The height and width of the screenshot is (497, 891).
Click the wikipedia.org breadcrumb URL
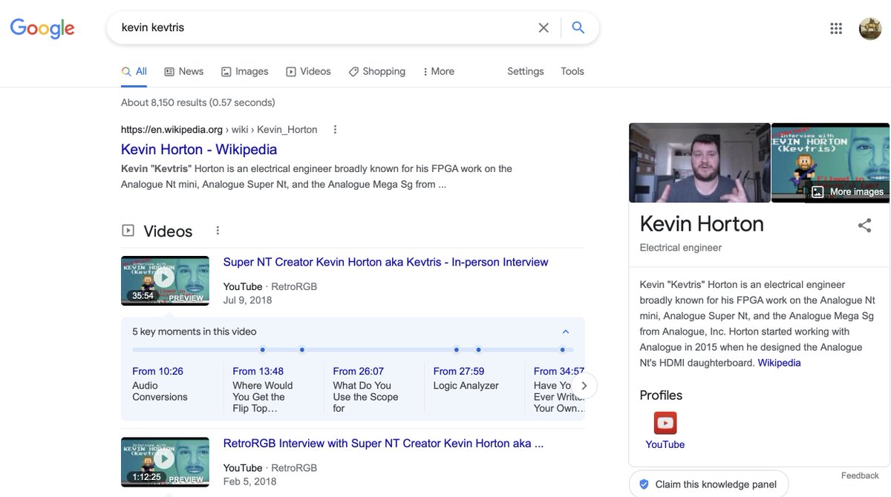[x=219, y=129]
